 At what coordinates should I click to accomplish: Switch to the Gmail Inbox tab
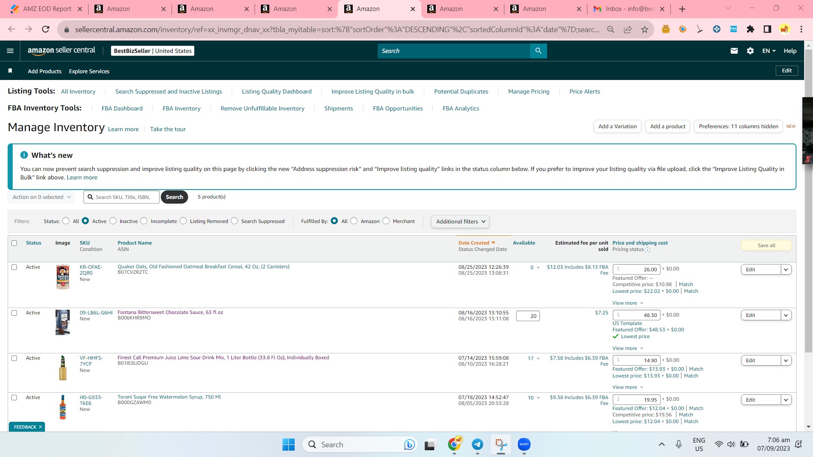[628, 9]
